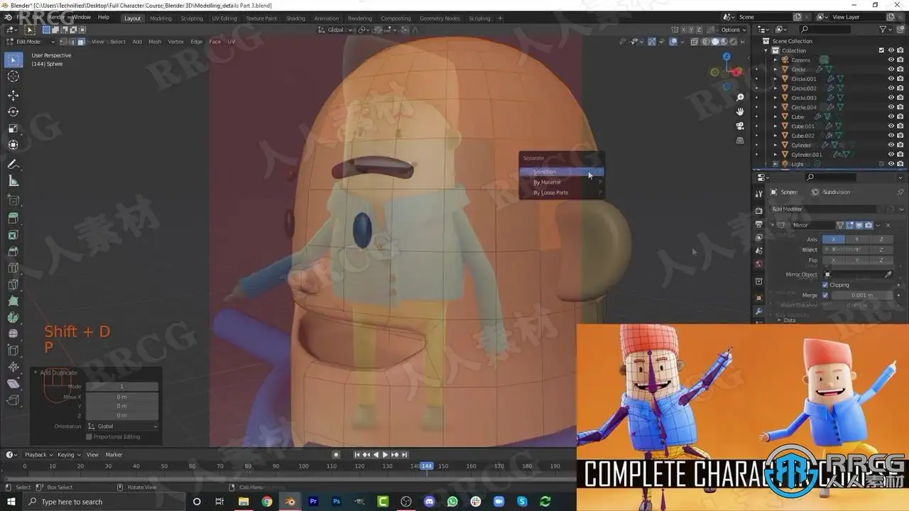Enable Bisect Z for Mirror modifier
This screenshot has width=909, height=511.
click(881, 250)
